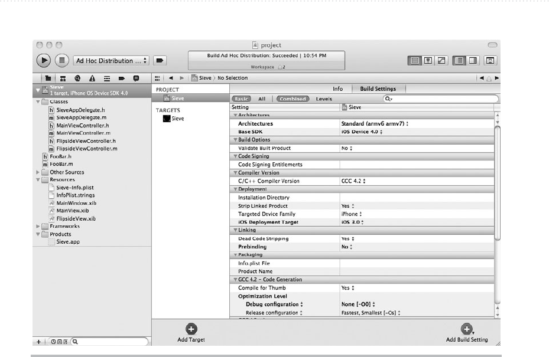Open the Base SDK value popup

(362, 132)
